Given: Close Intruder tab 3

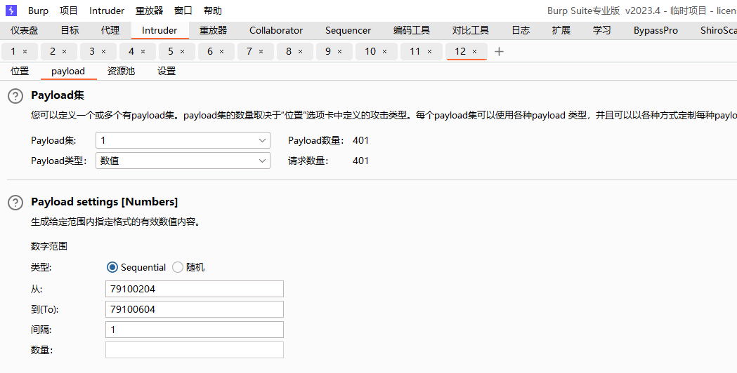Looking at the screenshot, I should coord(103,52).
